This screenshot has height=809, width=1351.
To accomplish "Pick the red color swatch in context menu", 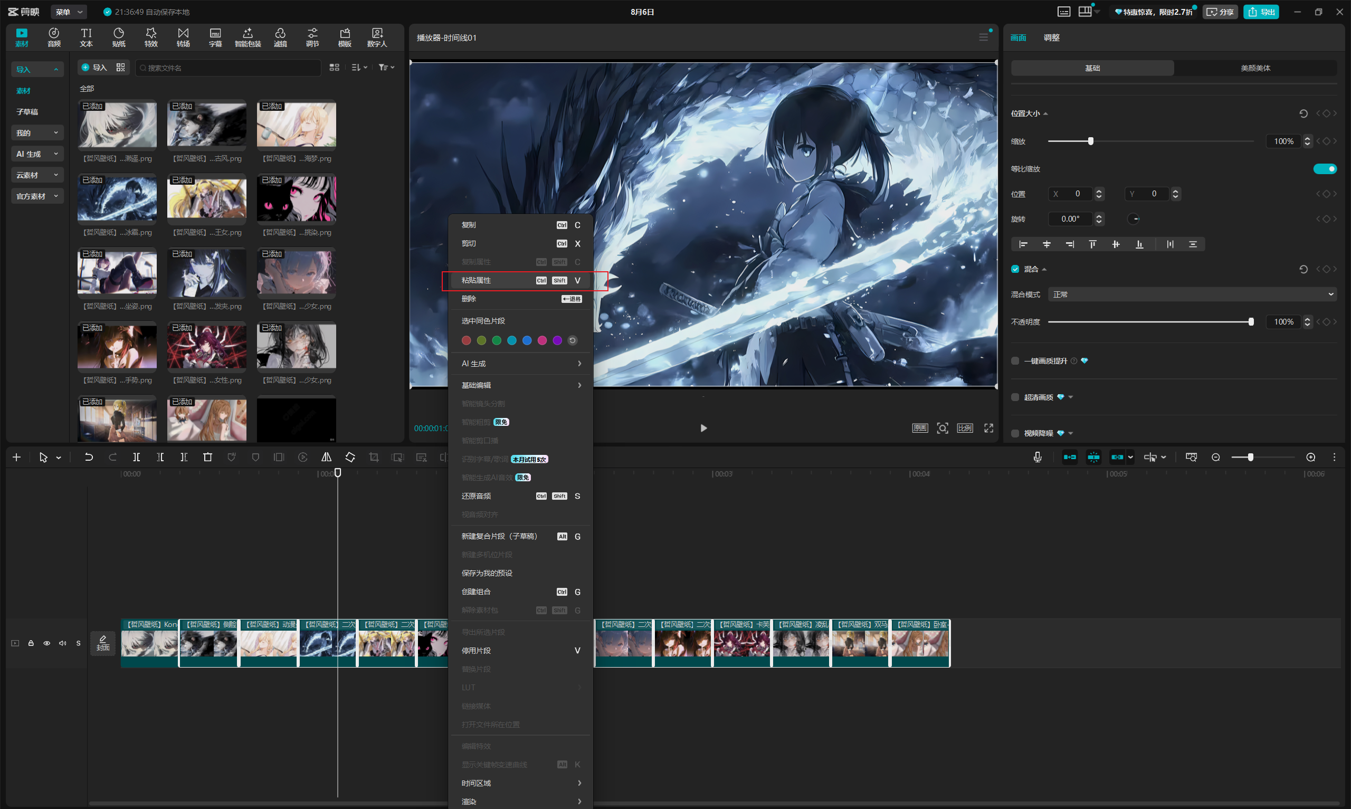I will tap(466, 341).
